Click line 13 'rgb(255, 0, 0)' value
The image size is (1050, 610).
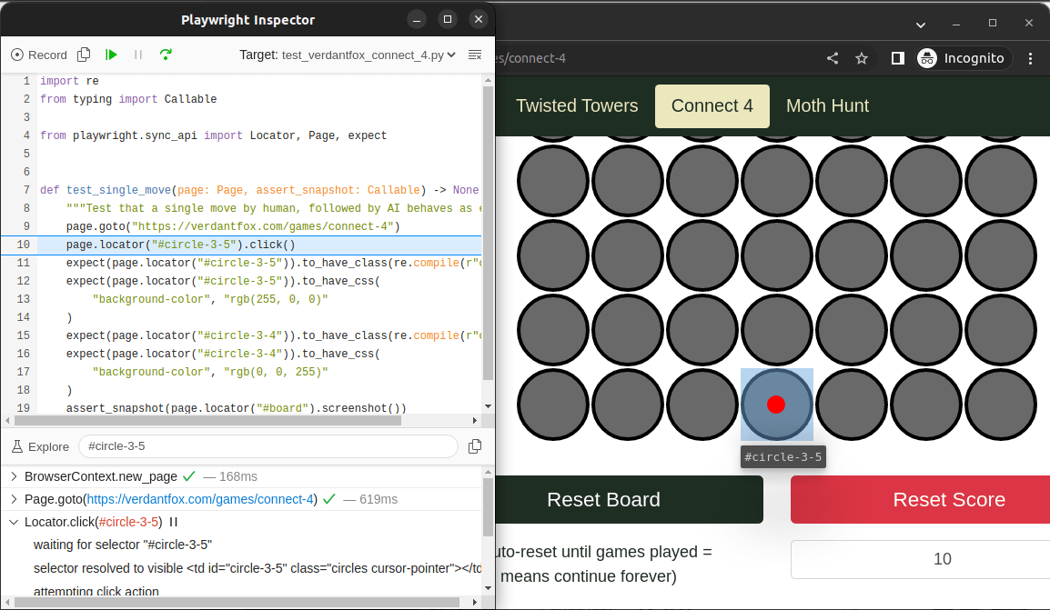(x=276, y=299)
